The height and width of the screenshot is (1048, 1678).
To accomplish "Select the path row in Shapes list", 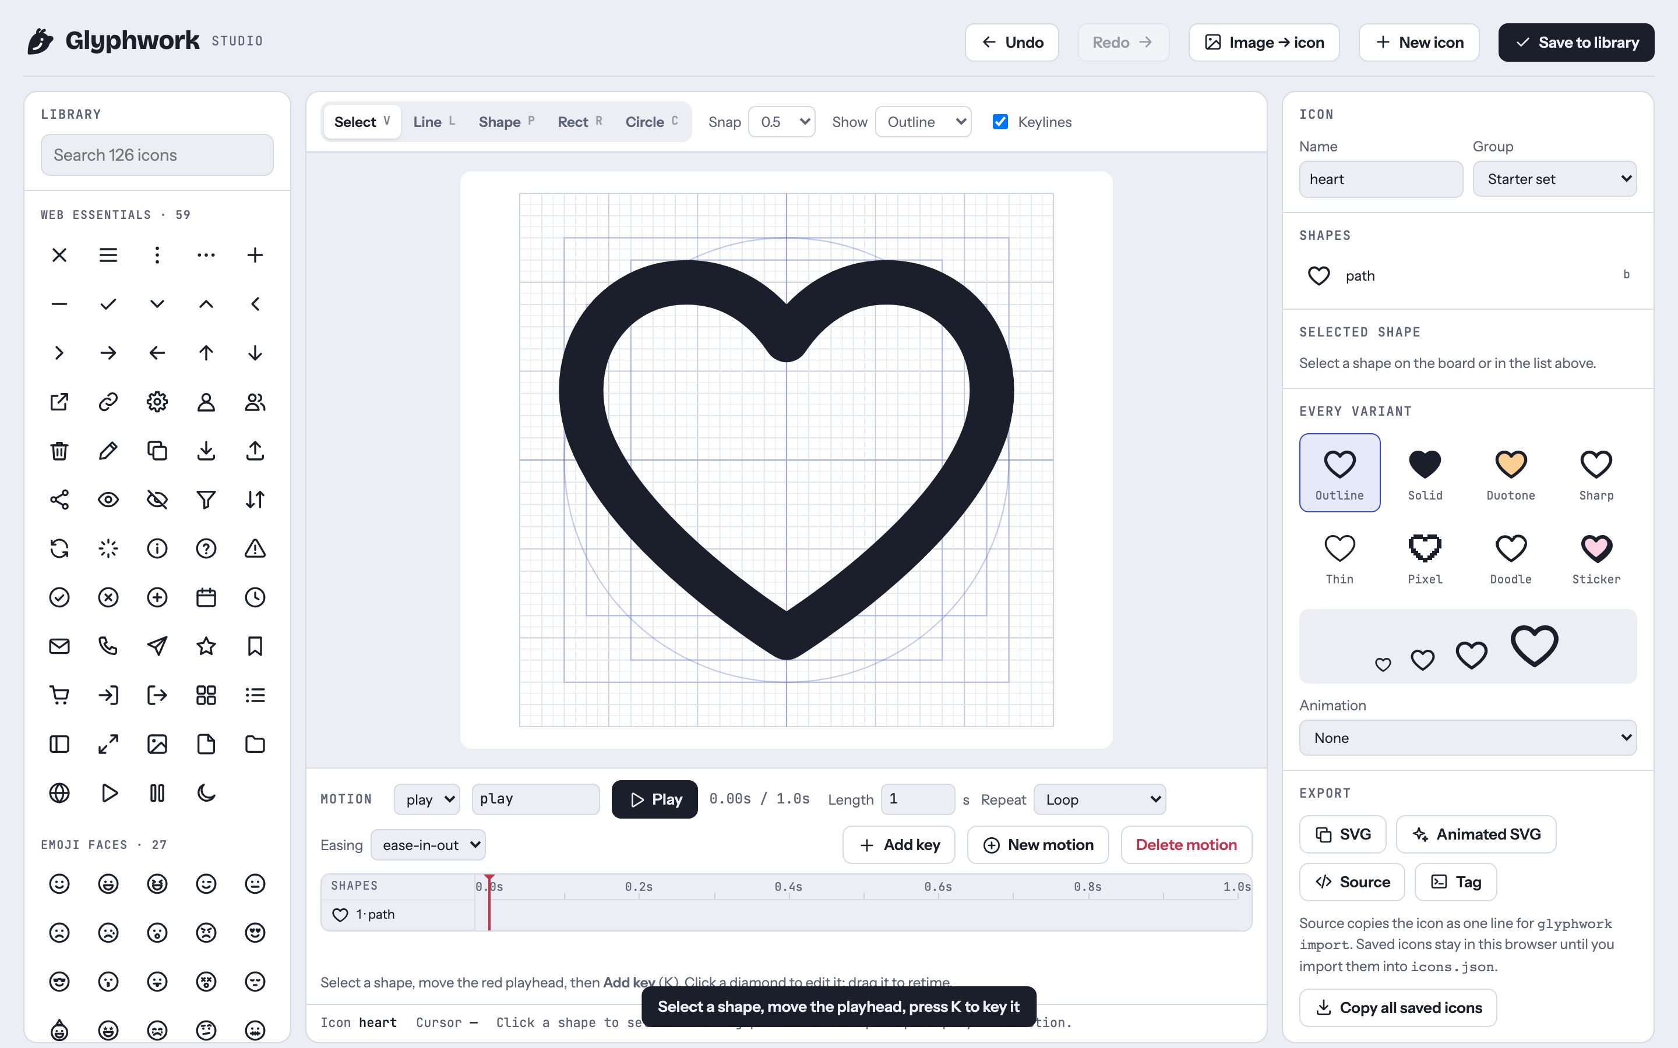I will (x=1468, y=276).
